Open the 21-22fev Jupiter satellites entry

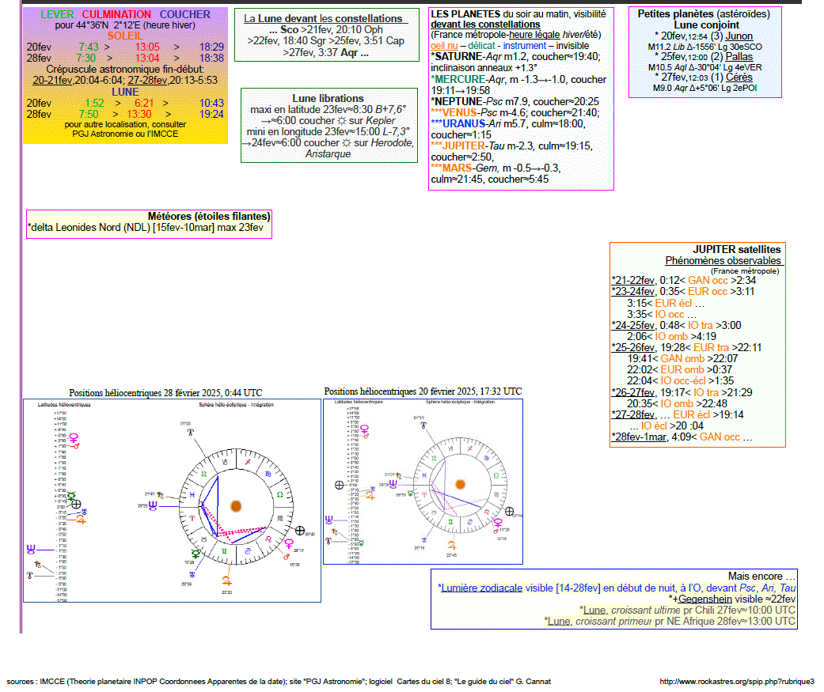point(633,280)
